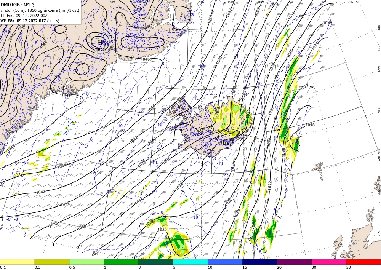Click the '70N 5E' label at the top right
The height and width of the screenshot is (270, 381).
(354, 2)
